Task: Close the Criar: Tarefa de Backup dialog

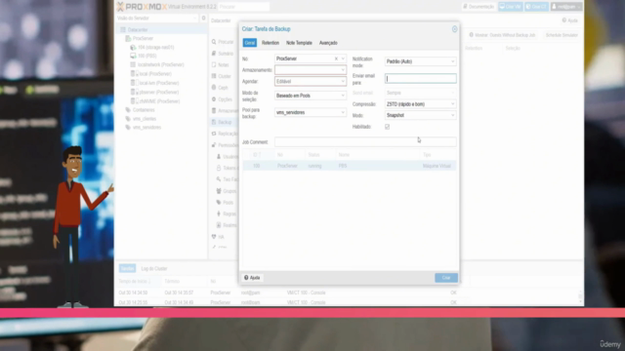Action: 454,29
